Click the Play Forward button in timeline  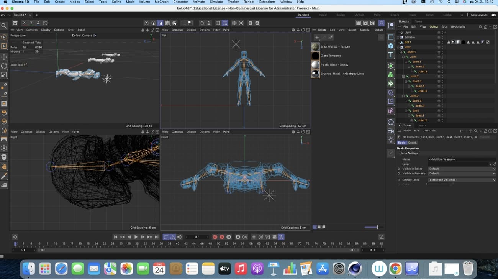coord(136,237)
